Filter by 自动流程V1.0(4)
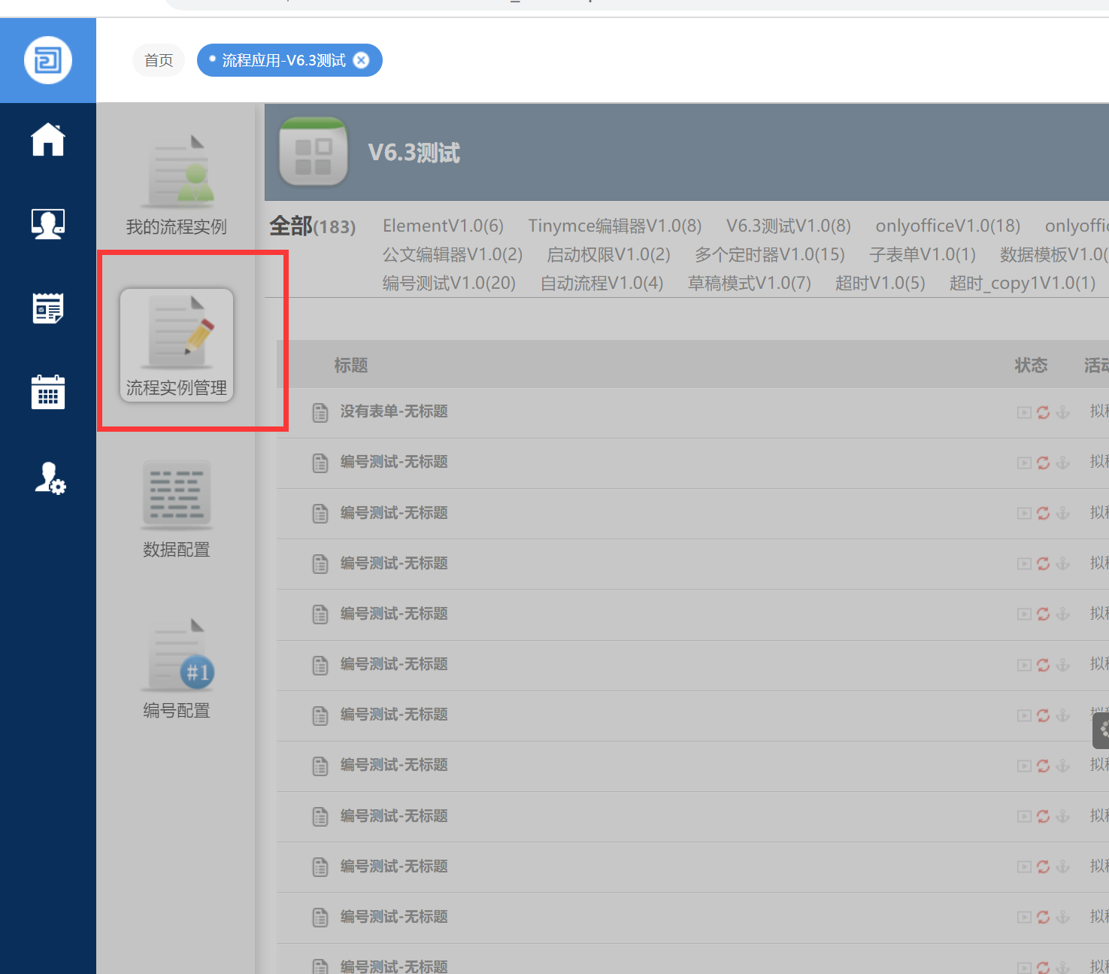Image resolution: width=1109 pixels, height=974 pixels. pyautogui.click(x=602, y=284)
